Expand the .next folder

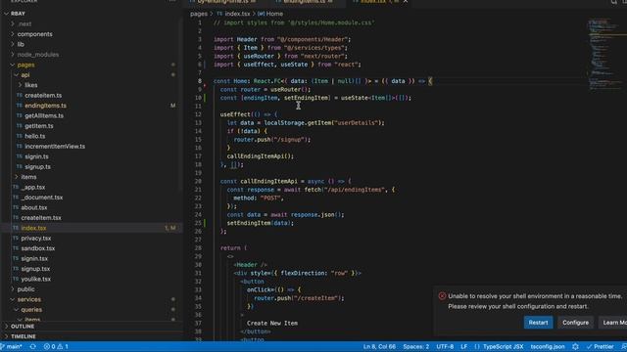tap(24, 23)
